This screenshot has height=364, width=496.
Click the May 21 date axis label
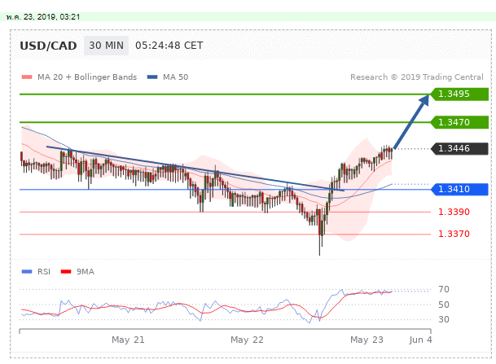pyautogui.click(x=128, y=340)
